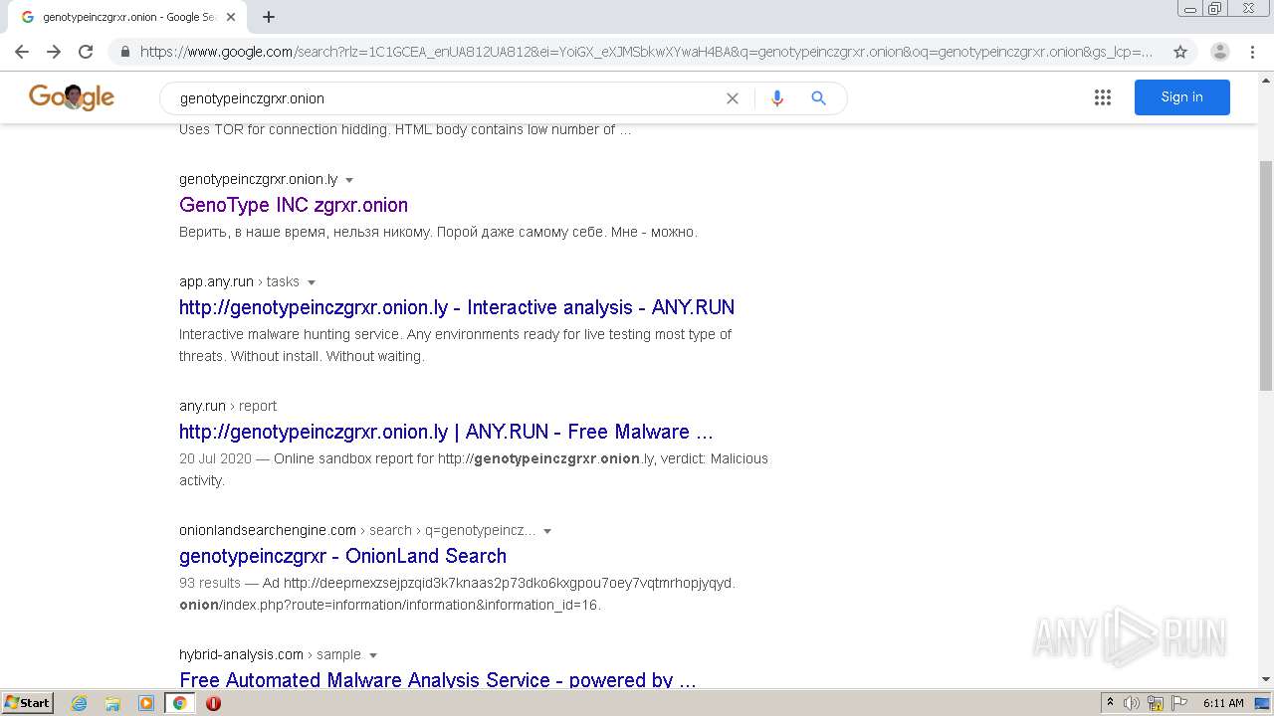1274x716 pixels.
Task: Select the active genotypeinczgrxr.onion browser tab
Action: [127, 17]
